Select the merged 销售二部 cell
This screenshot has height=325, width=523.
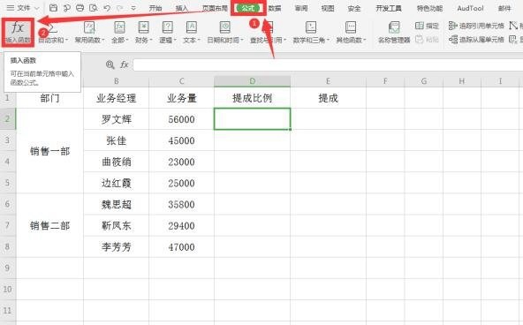pos(49,226)
